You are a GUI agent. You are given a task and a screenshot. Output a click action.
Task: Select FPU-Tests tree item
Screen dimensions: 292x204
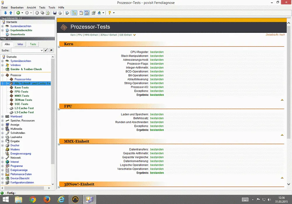(x=21, y=91)
